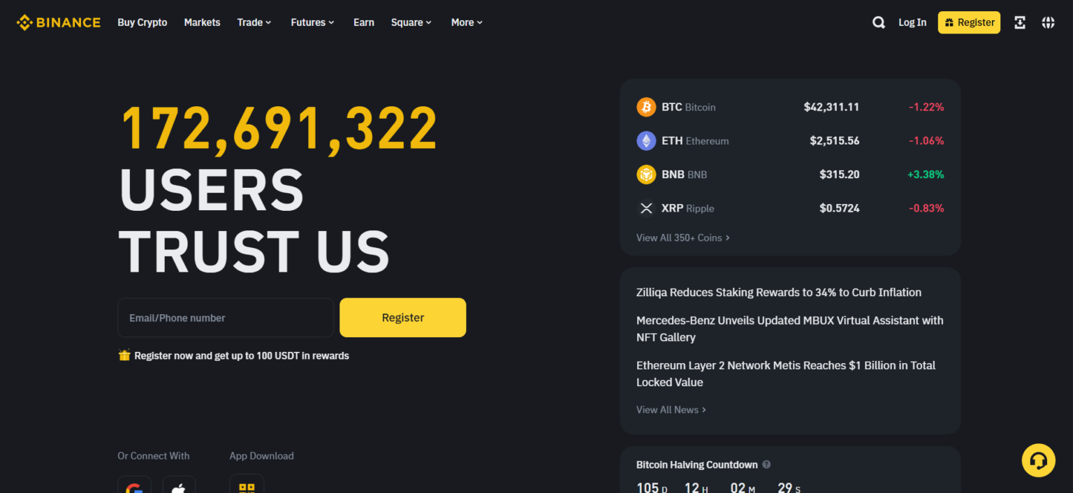
Task: Open the chat support icon
Action: coord(1039,460)
